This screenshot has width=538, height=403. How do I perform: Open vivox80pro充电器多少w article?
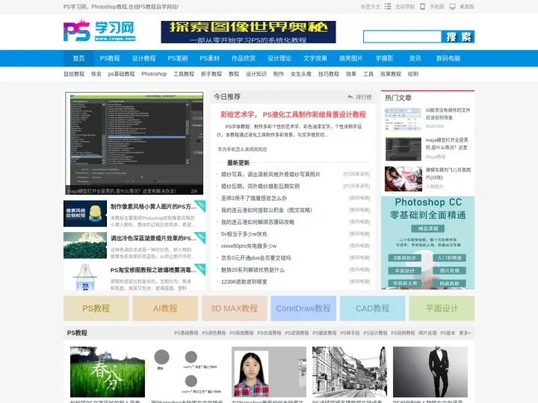tap(249, 246)
